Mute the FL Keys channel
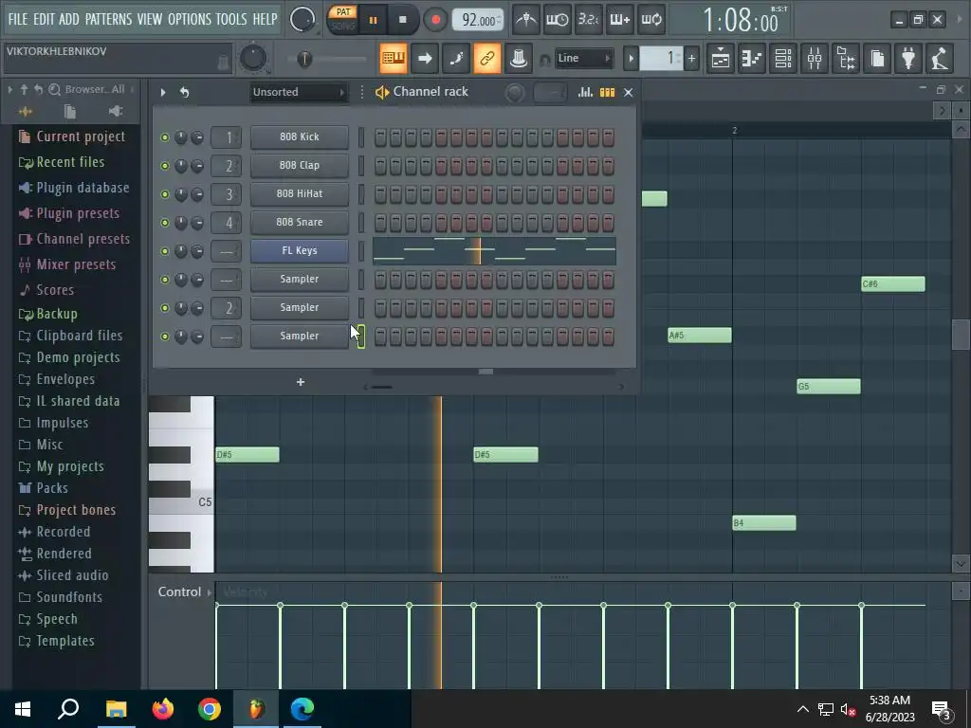Image resolution: width=971 pixels, height=728 pixels. pos(165,251)
